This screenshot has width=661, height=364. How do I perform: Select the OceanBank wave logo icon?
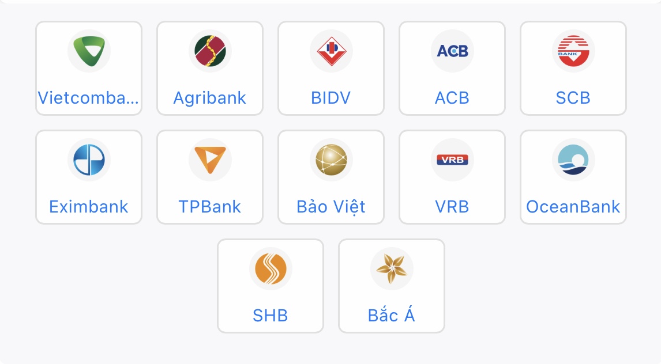click(573, 160)
